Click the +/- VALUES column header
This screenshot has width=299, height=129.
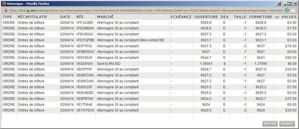tap(286, 17)
